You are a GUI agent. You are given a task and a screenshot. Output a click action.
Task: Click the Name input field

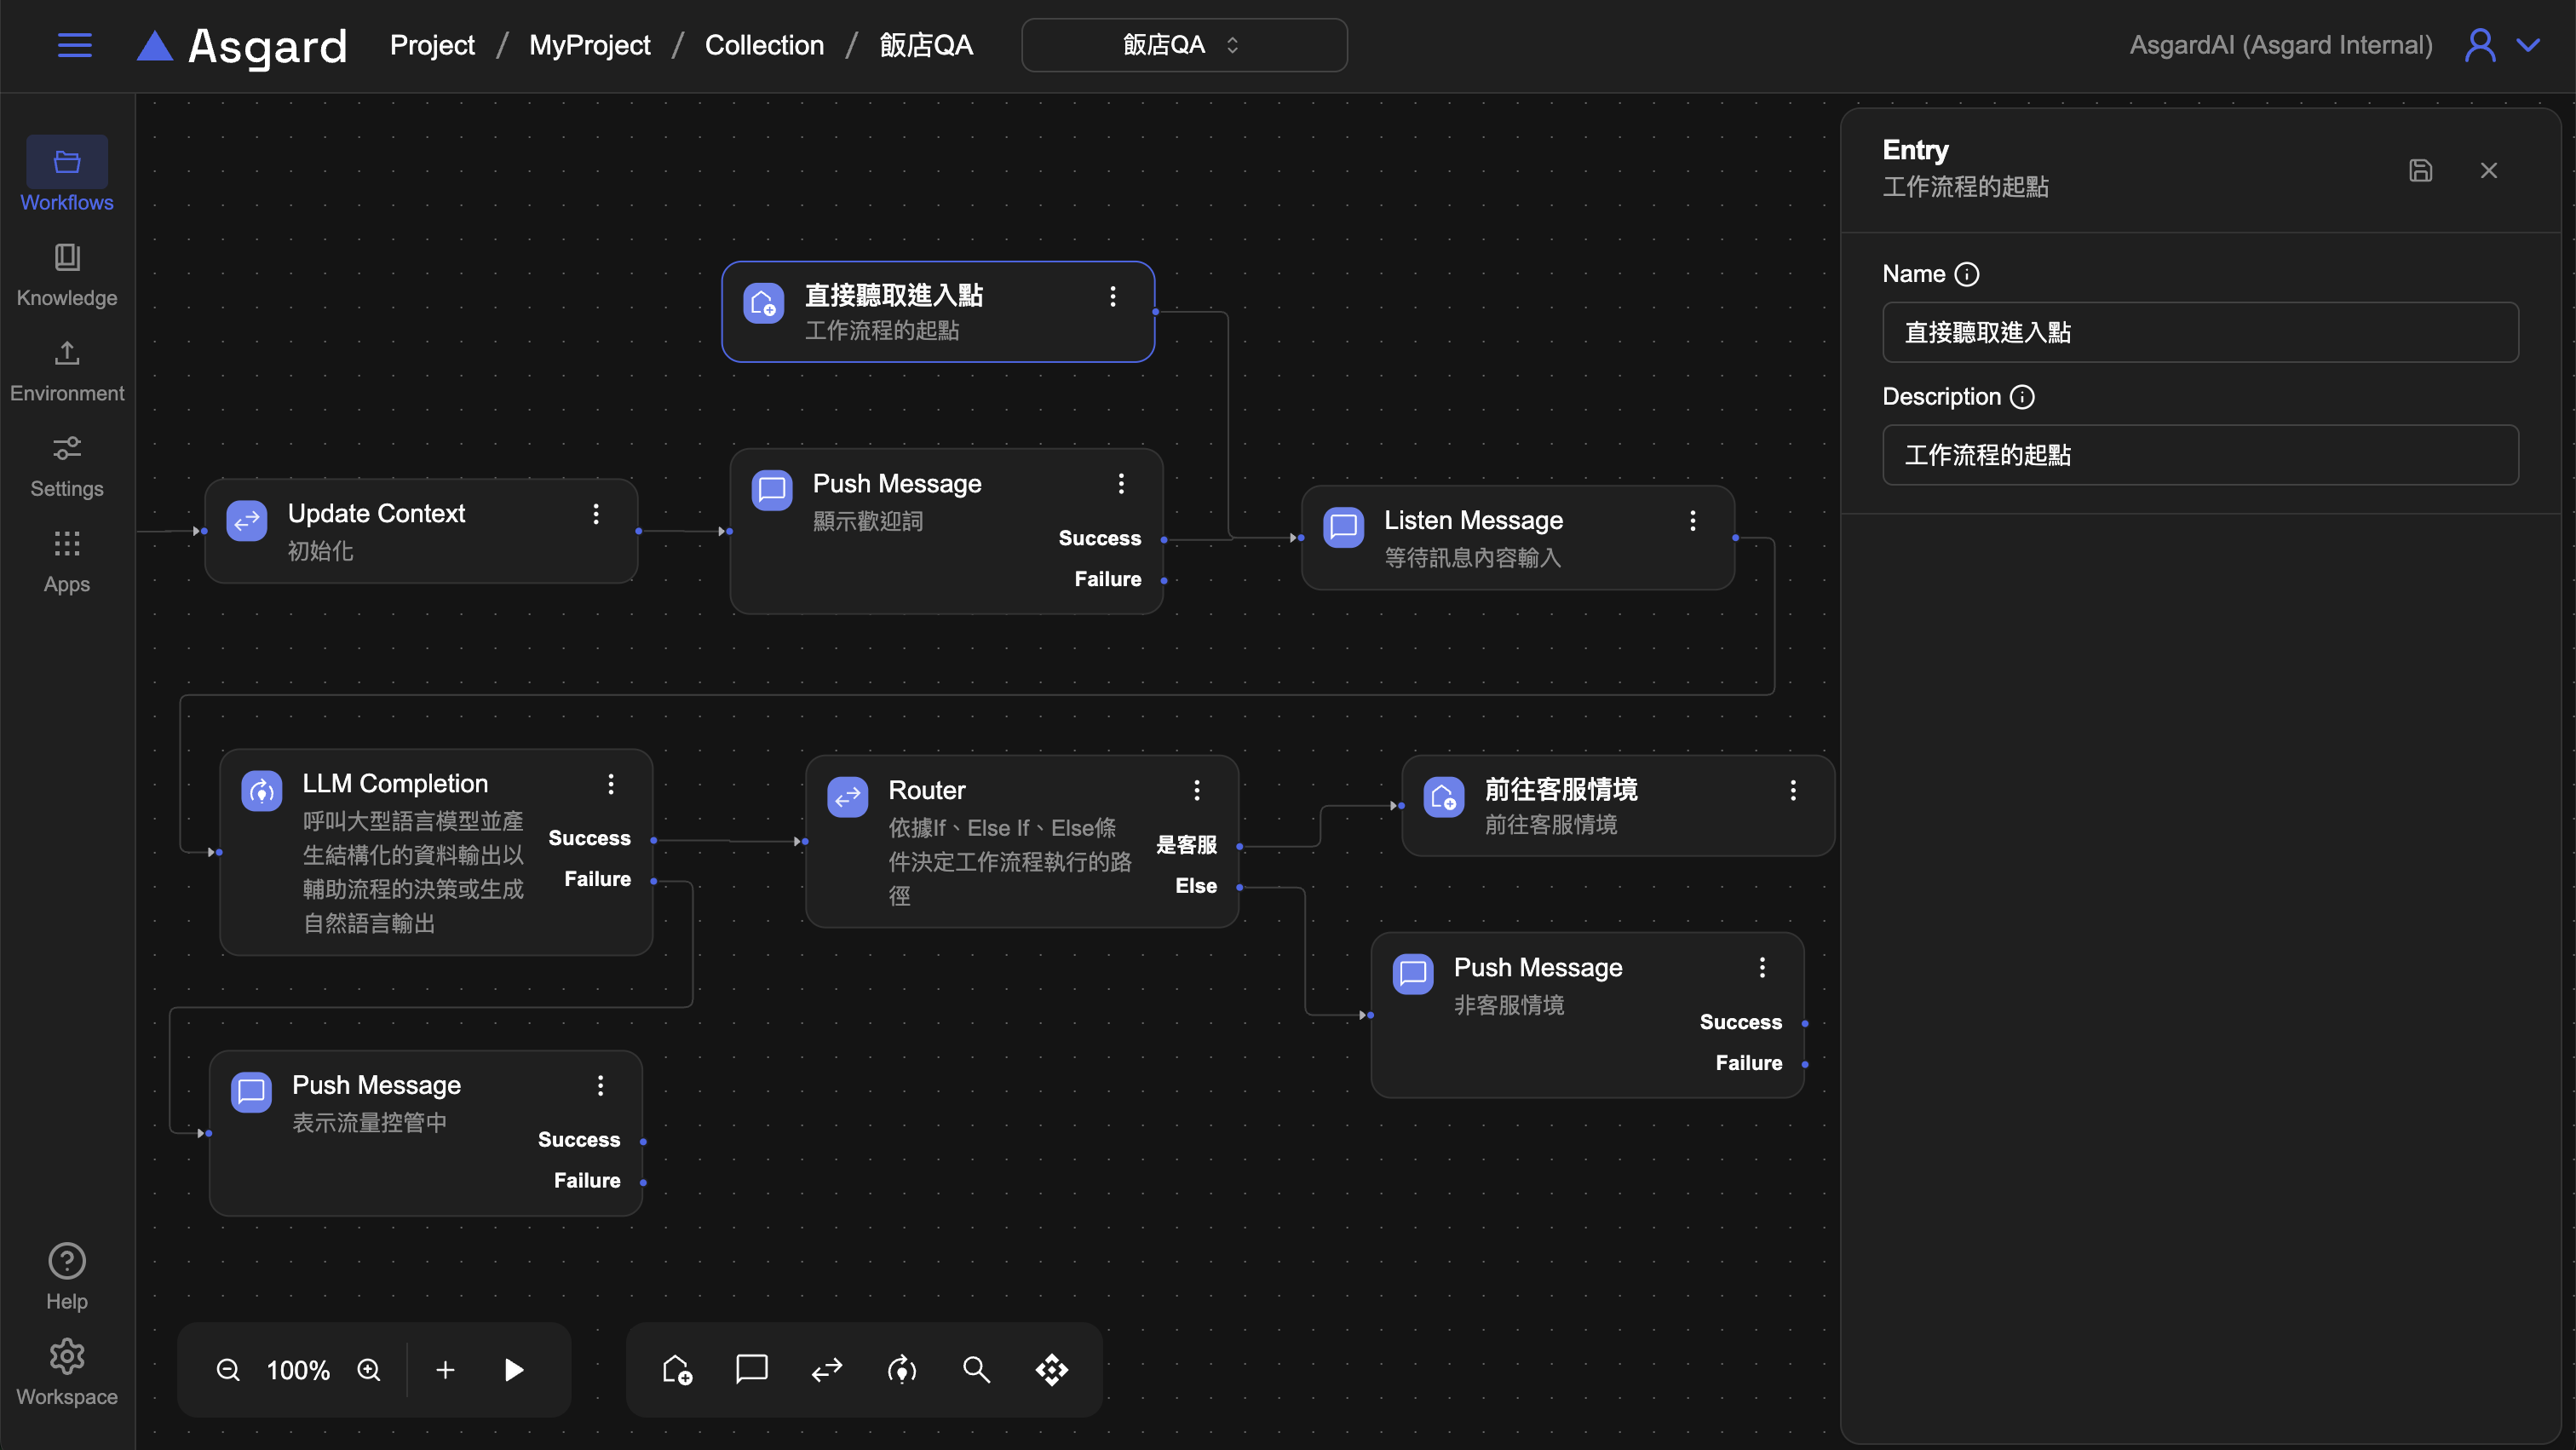pos(2199,332)
